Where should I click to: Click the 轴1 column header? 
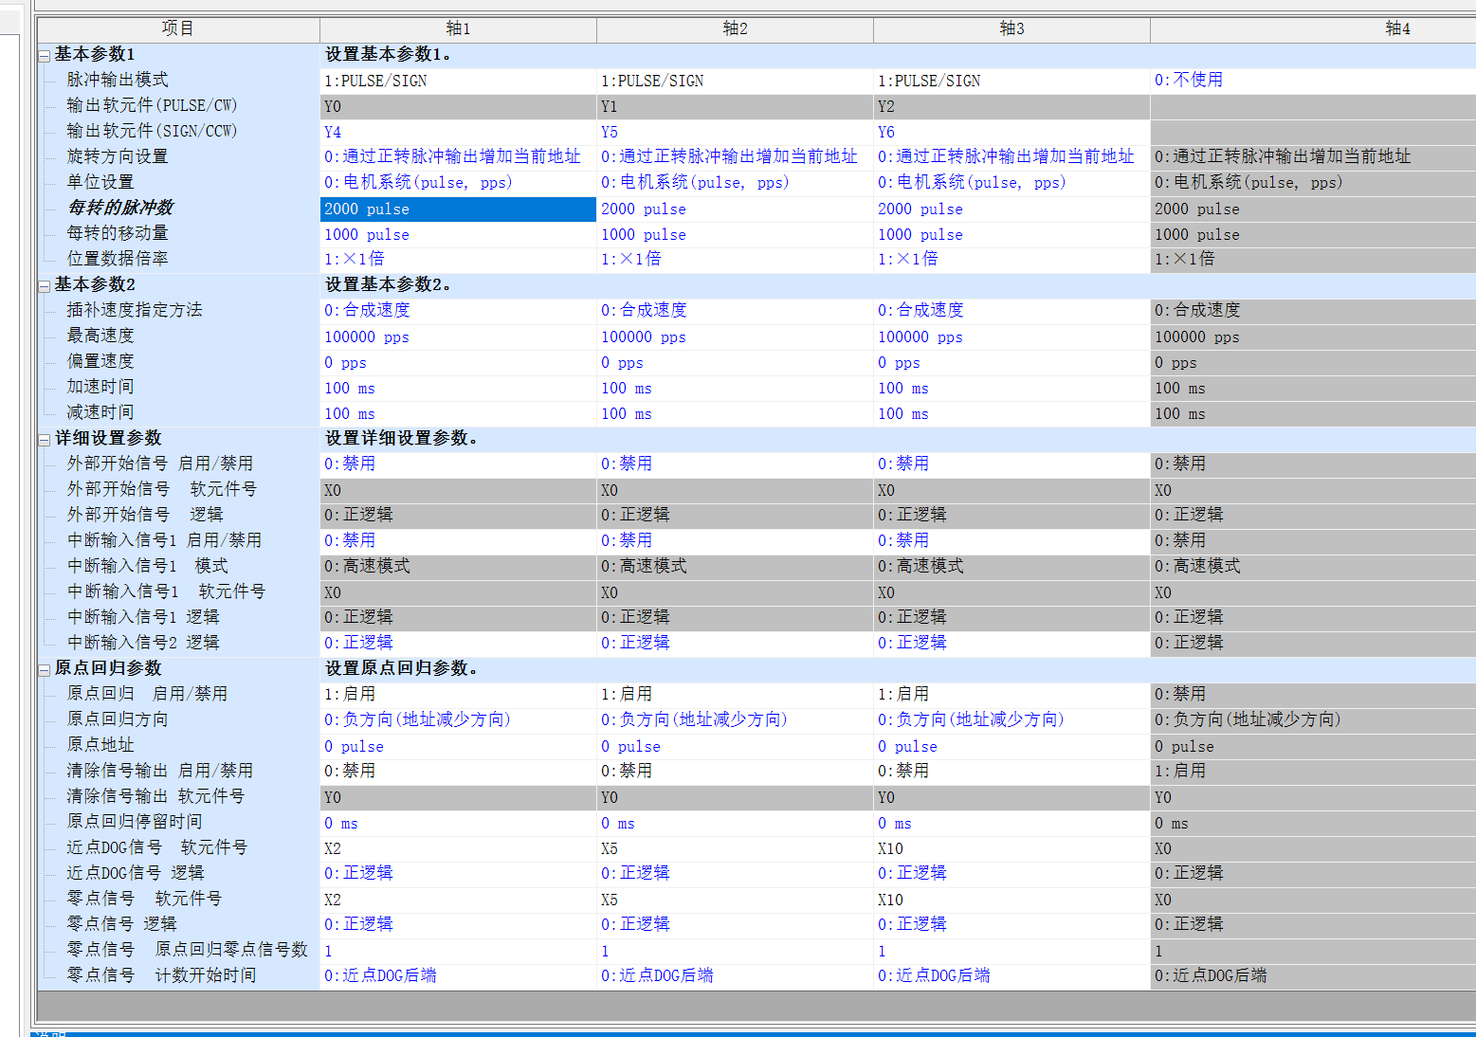pos(458,28)
